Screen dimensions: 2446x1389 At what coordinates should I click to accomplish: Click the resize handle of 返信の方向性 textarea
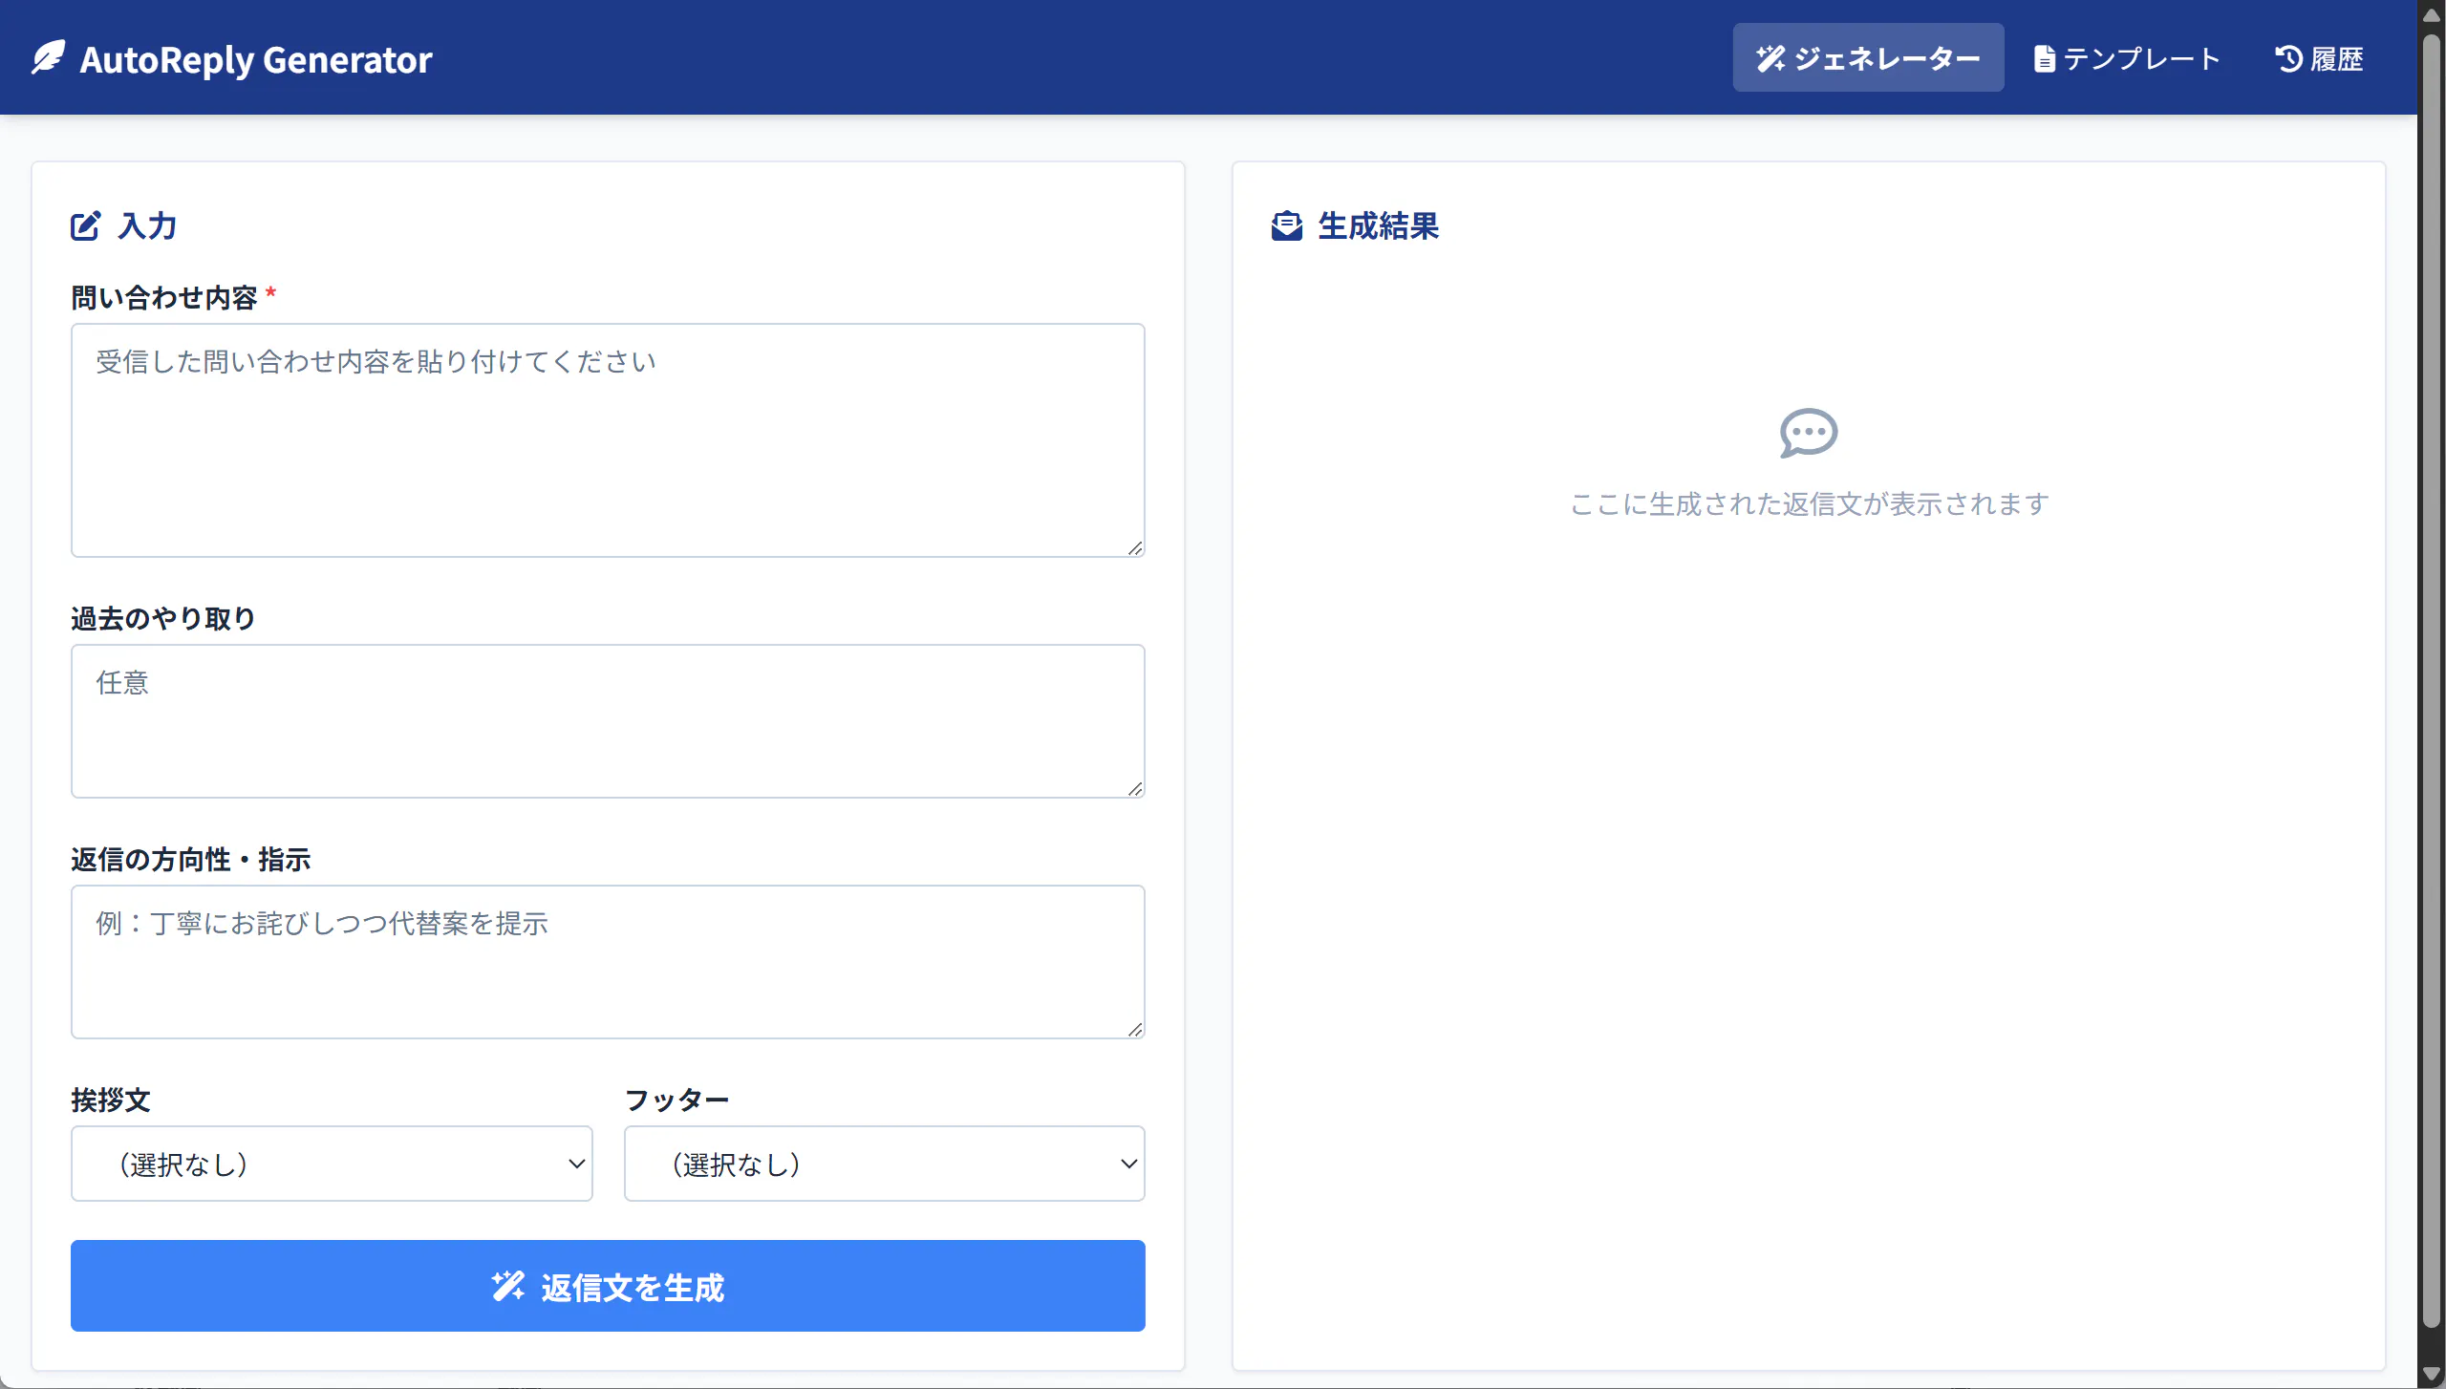coord(1135,1029)
